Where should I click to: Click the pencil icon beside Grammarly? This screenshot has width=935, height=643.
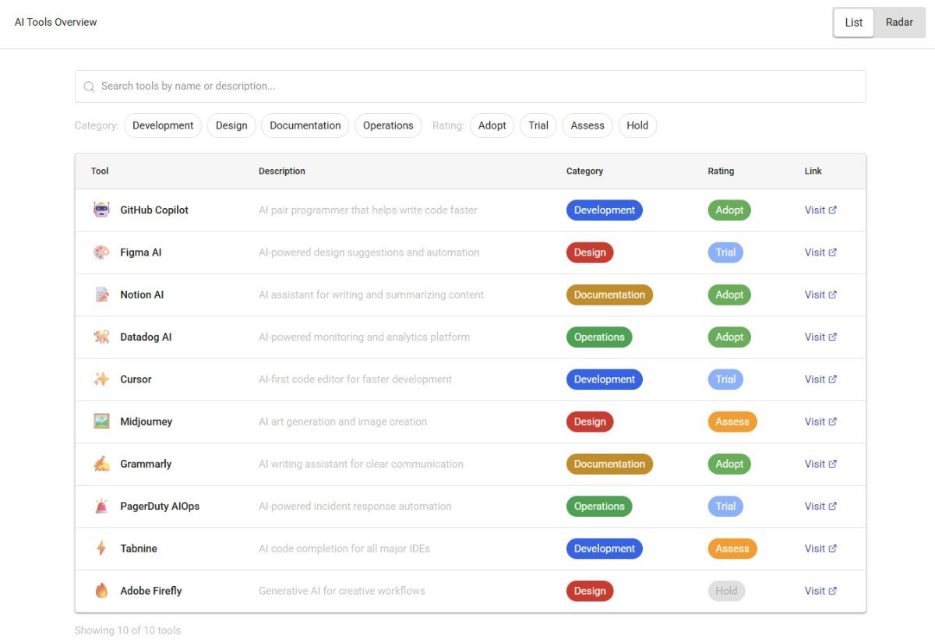point(102,464)
